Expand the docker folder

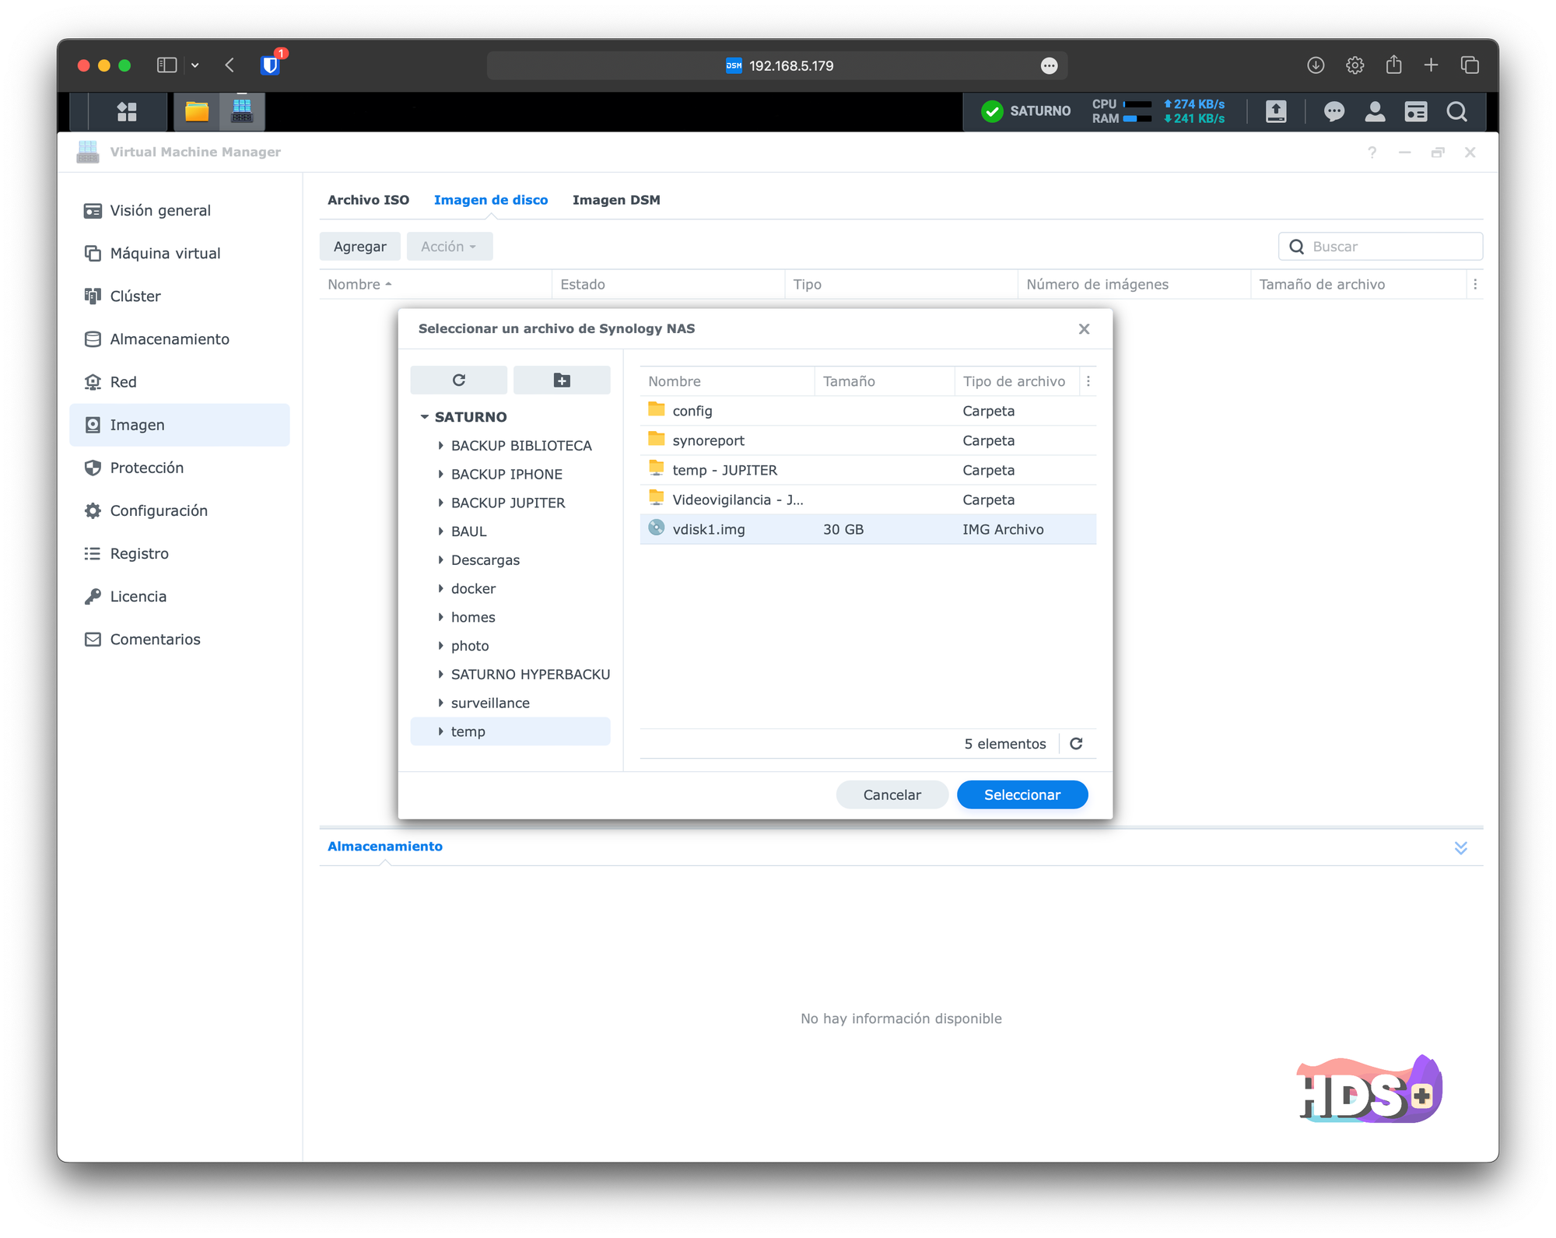[x=440, y=588]
